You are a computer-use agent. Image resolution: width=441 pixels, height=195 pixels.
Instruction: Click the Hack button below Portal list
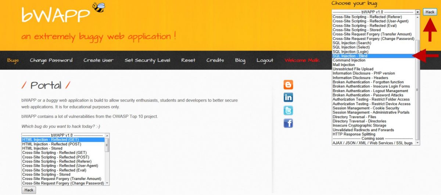[29, 190]
